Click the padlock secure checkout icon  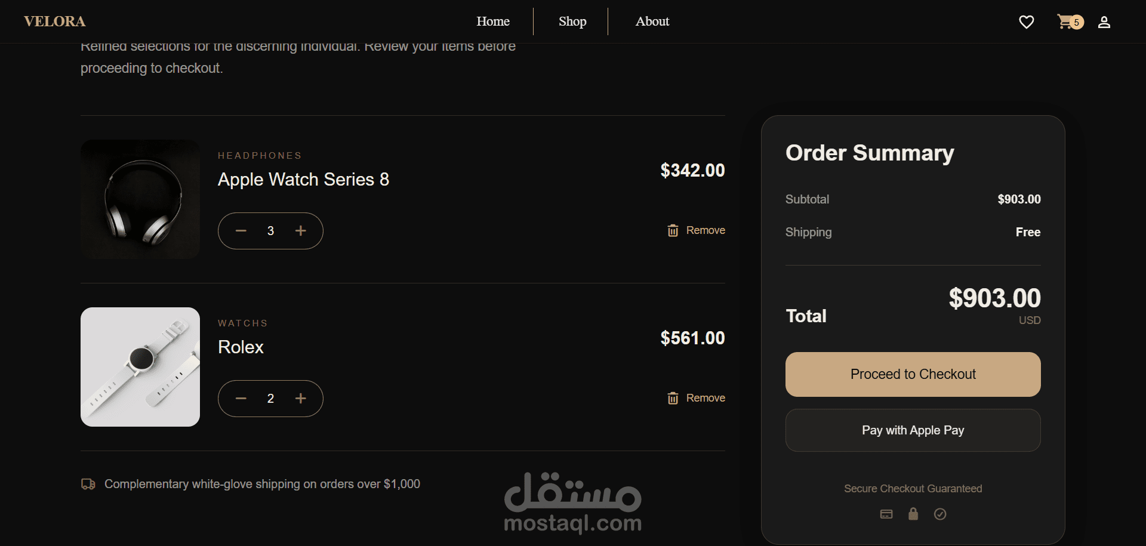coord(913,514)
